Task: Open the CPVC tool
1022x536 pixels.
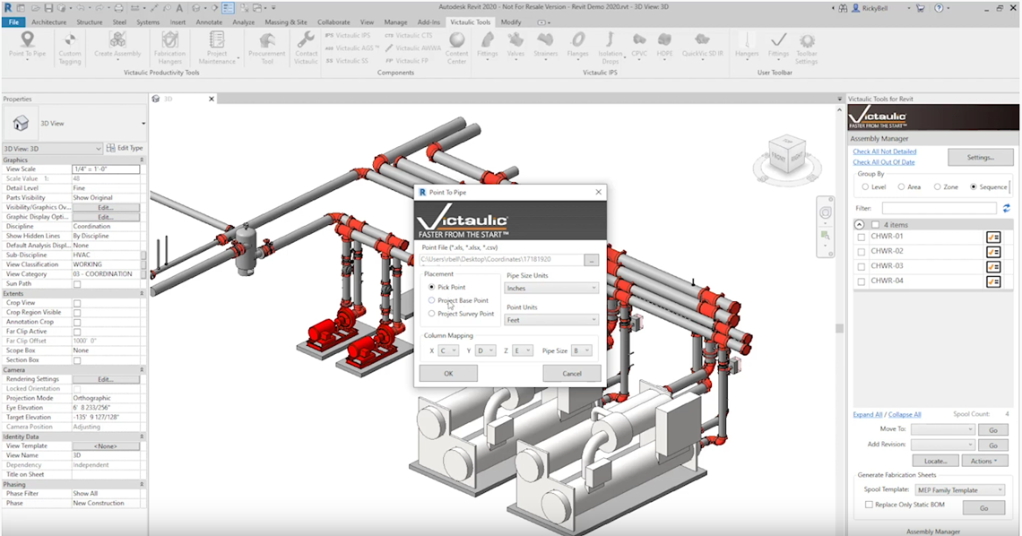Action: point(639,47)
